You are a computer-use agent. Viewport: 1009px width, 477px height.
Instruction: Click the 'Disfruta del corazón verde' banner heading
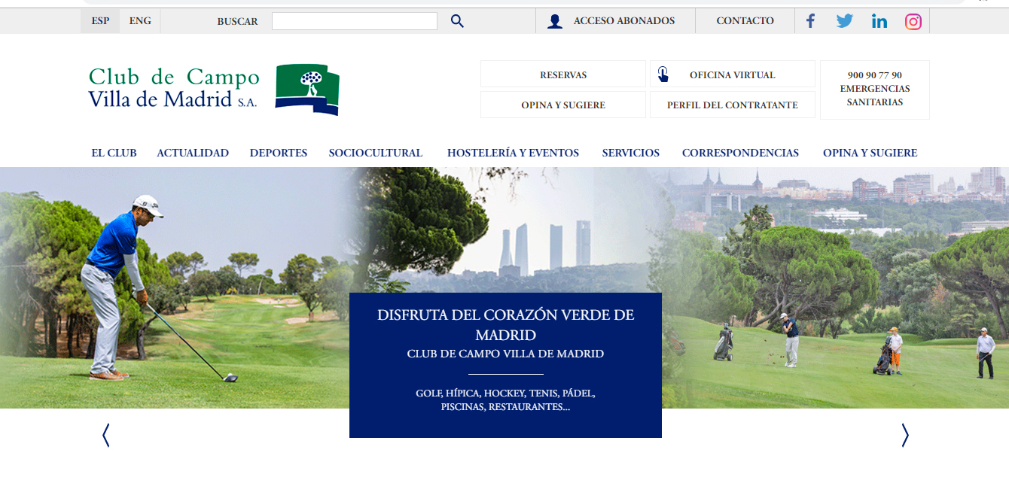tap(505, 324)
